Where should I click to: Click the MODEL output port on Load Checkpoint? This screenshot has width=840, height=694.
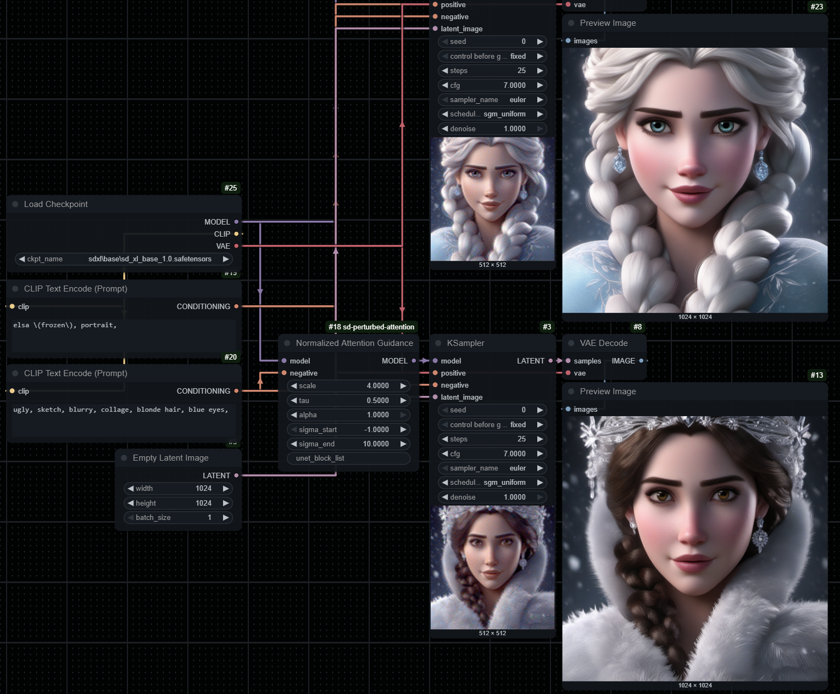(236, 222)
